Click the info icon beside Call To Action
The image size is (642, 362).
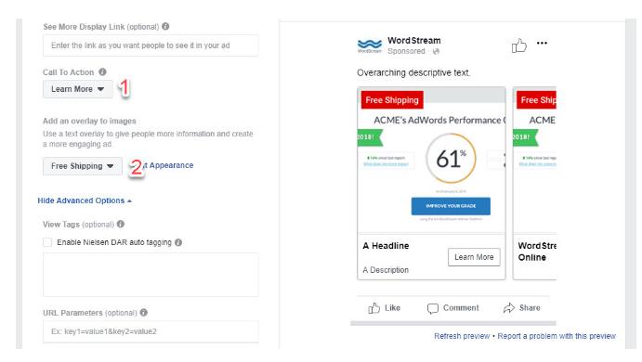102,71
